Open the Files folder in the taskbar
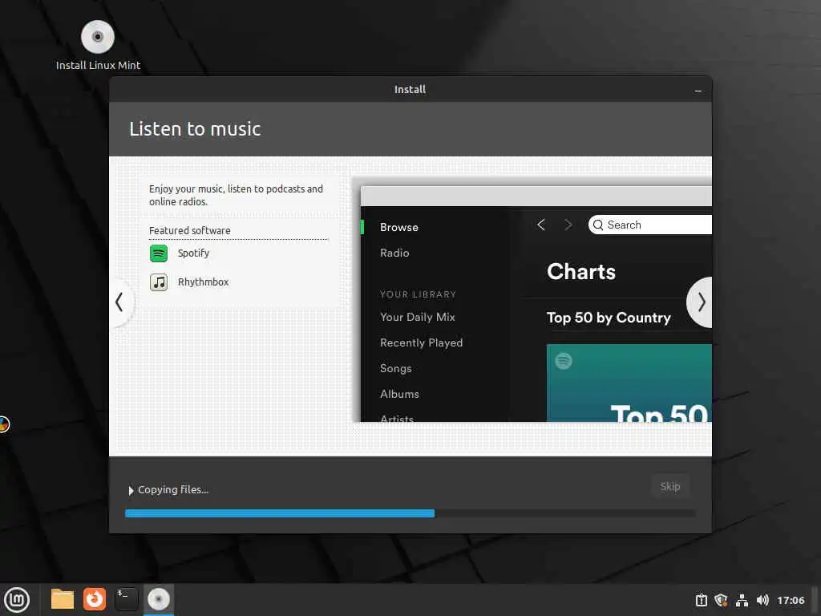The height and width of the screenshot is (616, 821). [63, 599]
